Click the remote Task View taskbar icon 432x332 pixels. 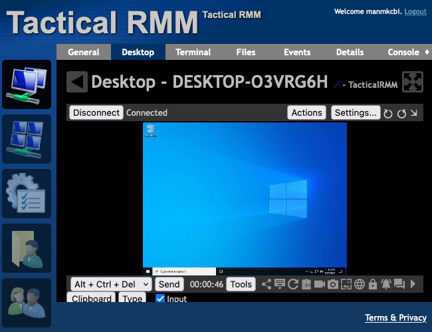221,271
